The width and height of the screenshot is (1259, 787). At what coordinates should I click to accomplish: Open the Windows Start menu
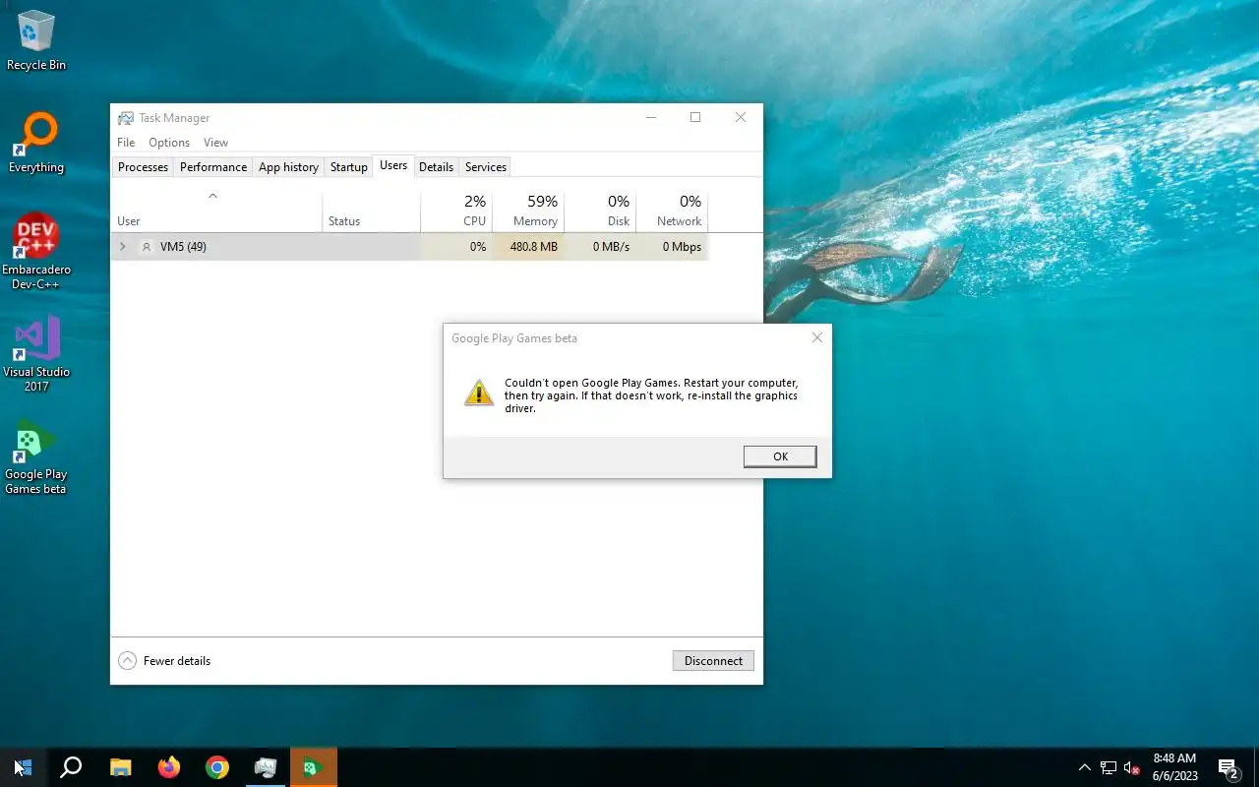[x=24, y=767]
